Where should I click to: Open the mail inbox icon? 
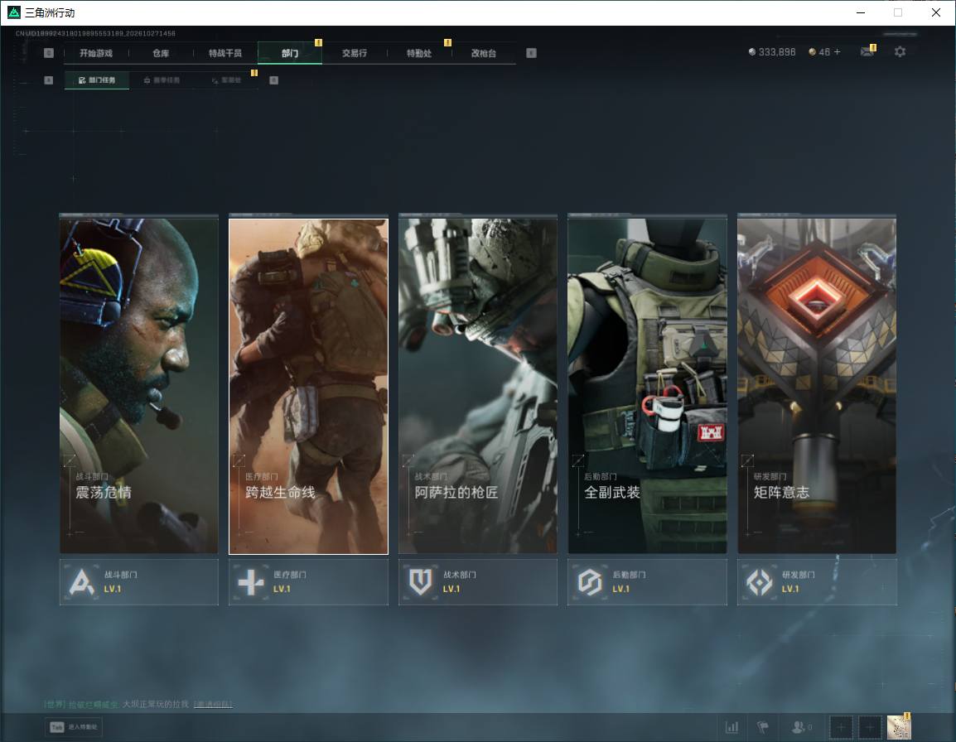[867, 52]
